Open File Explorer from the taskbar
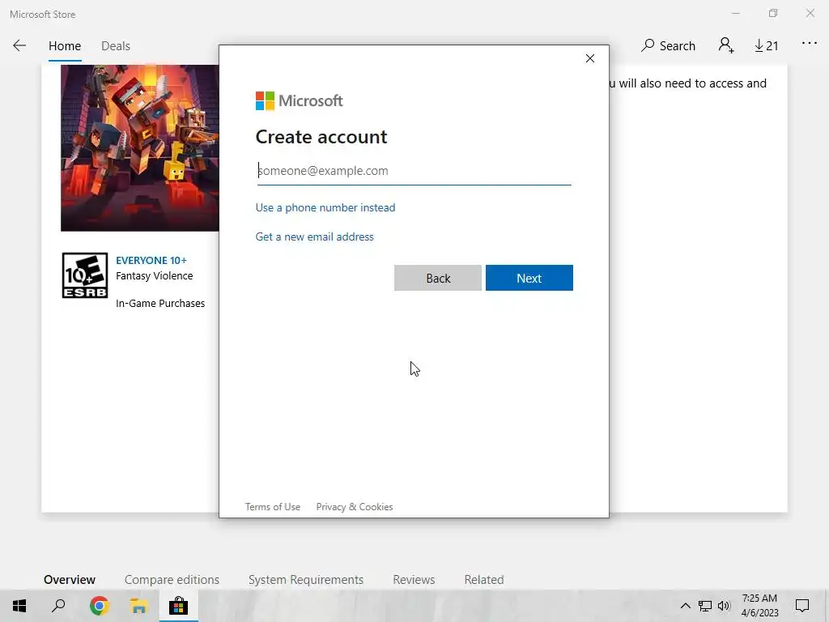The image size is (829, 622). point(138,606)
